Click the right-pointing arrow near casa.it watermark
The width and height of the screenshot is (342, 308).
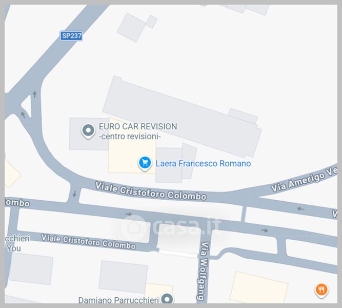click(x=129, y=214)
